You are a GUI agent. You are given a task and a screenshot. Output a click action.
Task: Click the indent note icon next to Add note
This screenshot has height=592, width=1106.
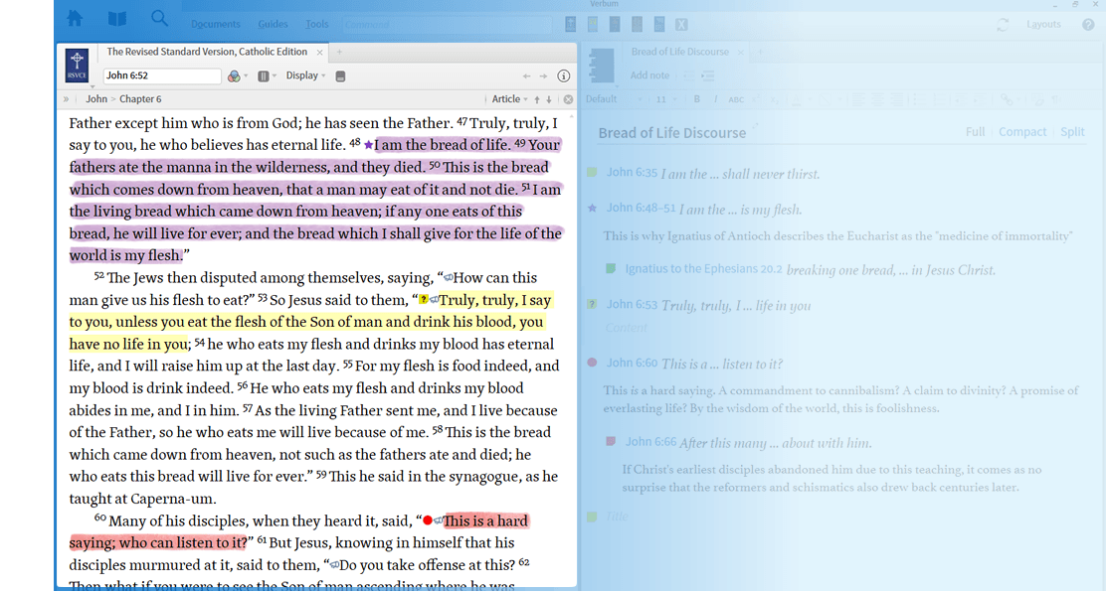[x=708, y=76]
